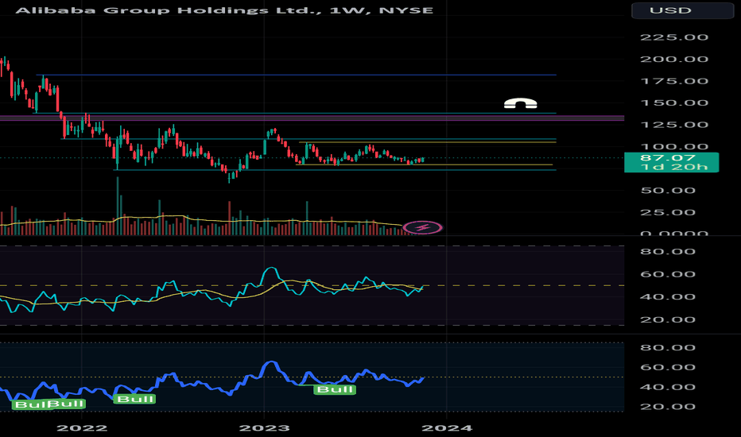
Task: Click the 125.00 price axis label
Action: (674, 125)
